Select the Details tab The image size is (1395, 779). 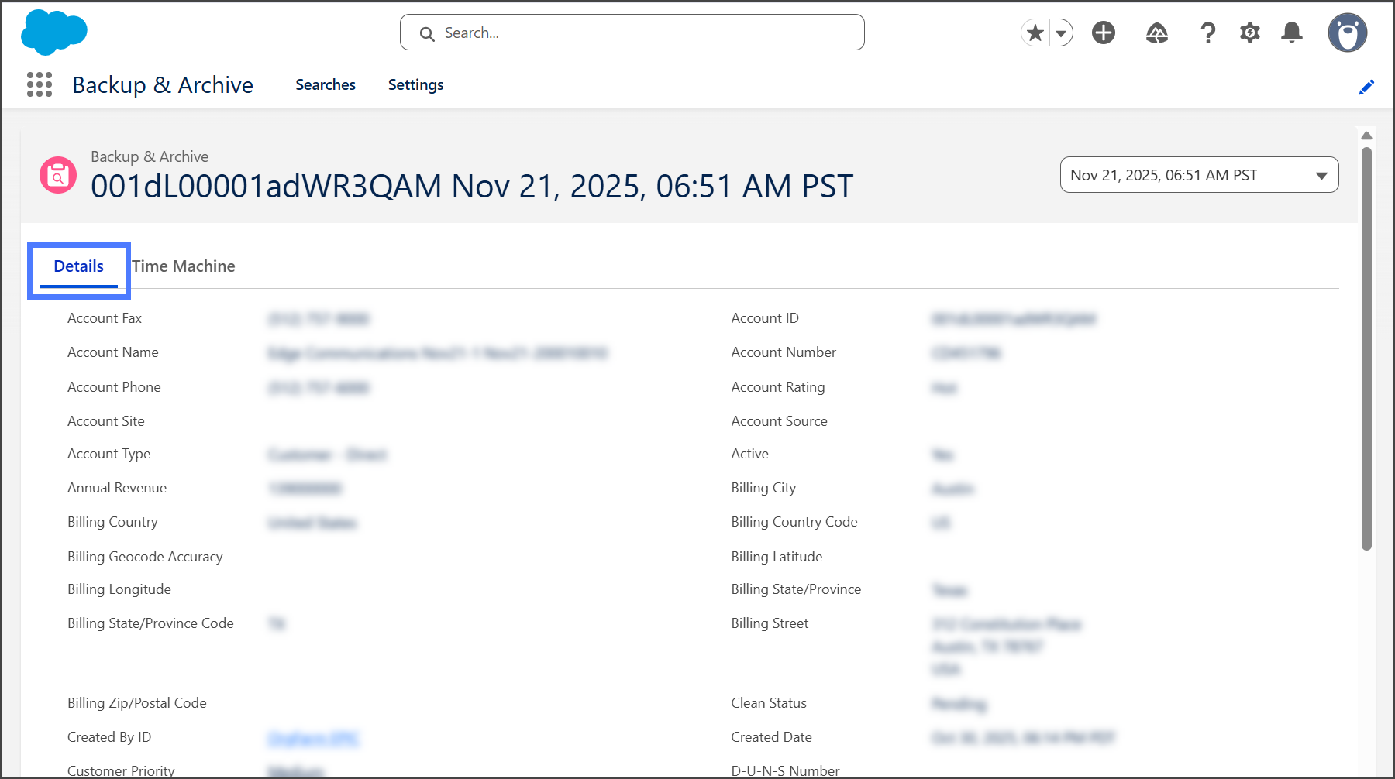(x=78, y=266)
